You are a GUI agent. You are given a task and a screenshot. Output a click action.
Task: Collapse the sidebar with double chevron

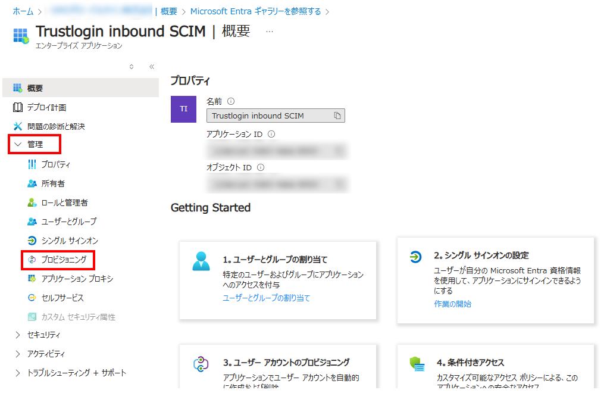[152, 67]
